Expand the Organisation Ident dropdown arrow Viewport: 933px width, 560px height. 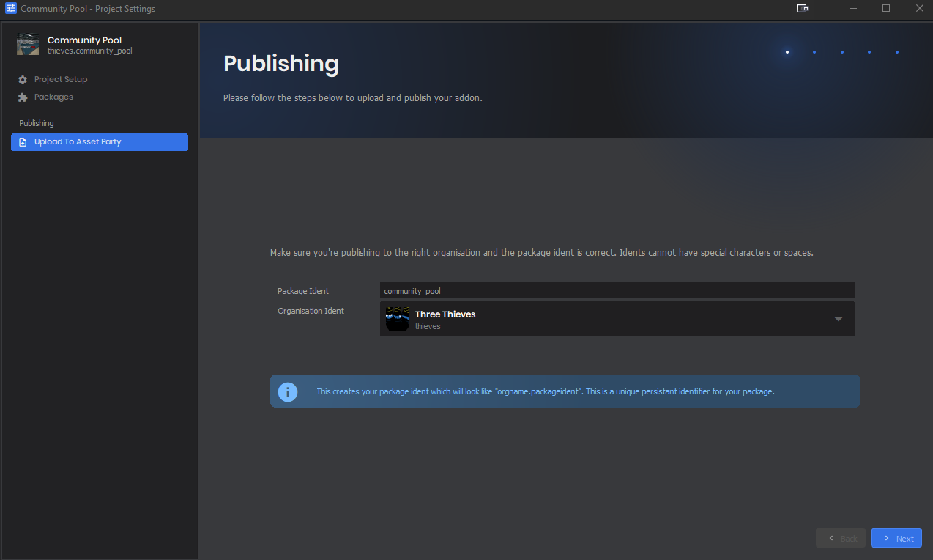click(839, 319)
